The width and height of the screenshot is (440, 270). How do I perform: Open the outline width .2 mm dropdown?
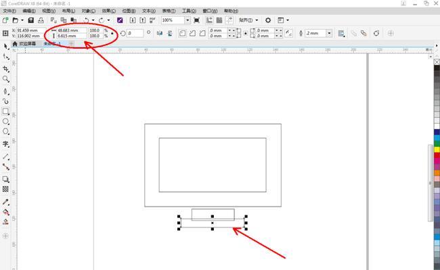[329, 33]
